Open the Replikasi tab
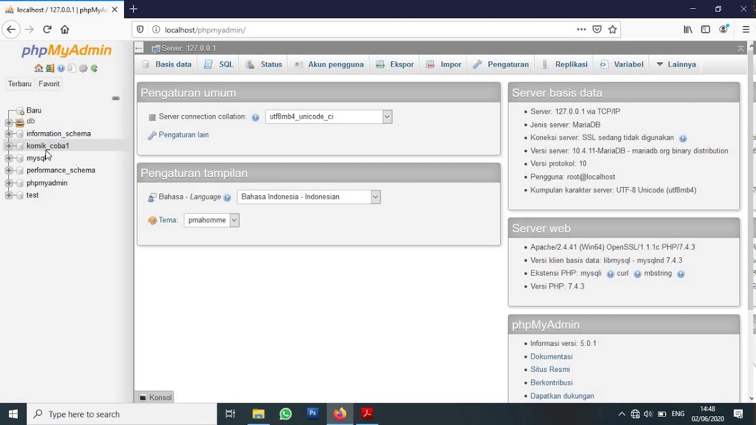756x425 pixels. click(x=565, y=64)
